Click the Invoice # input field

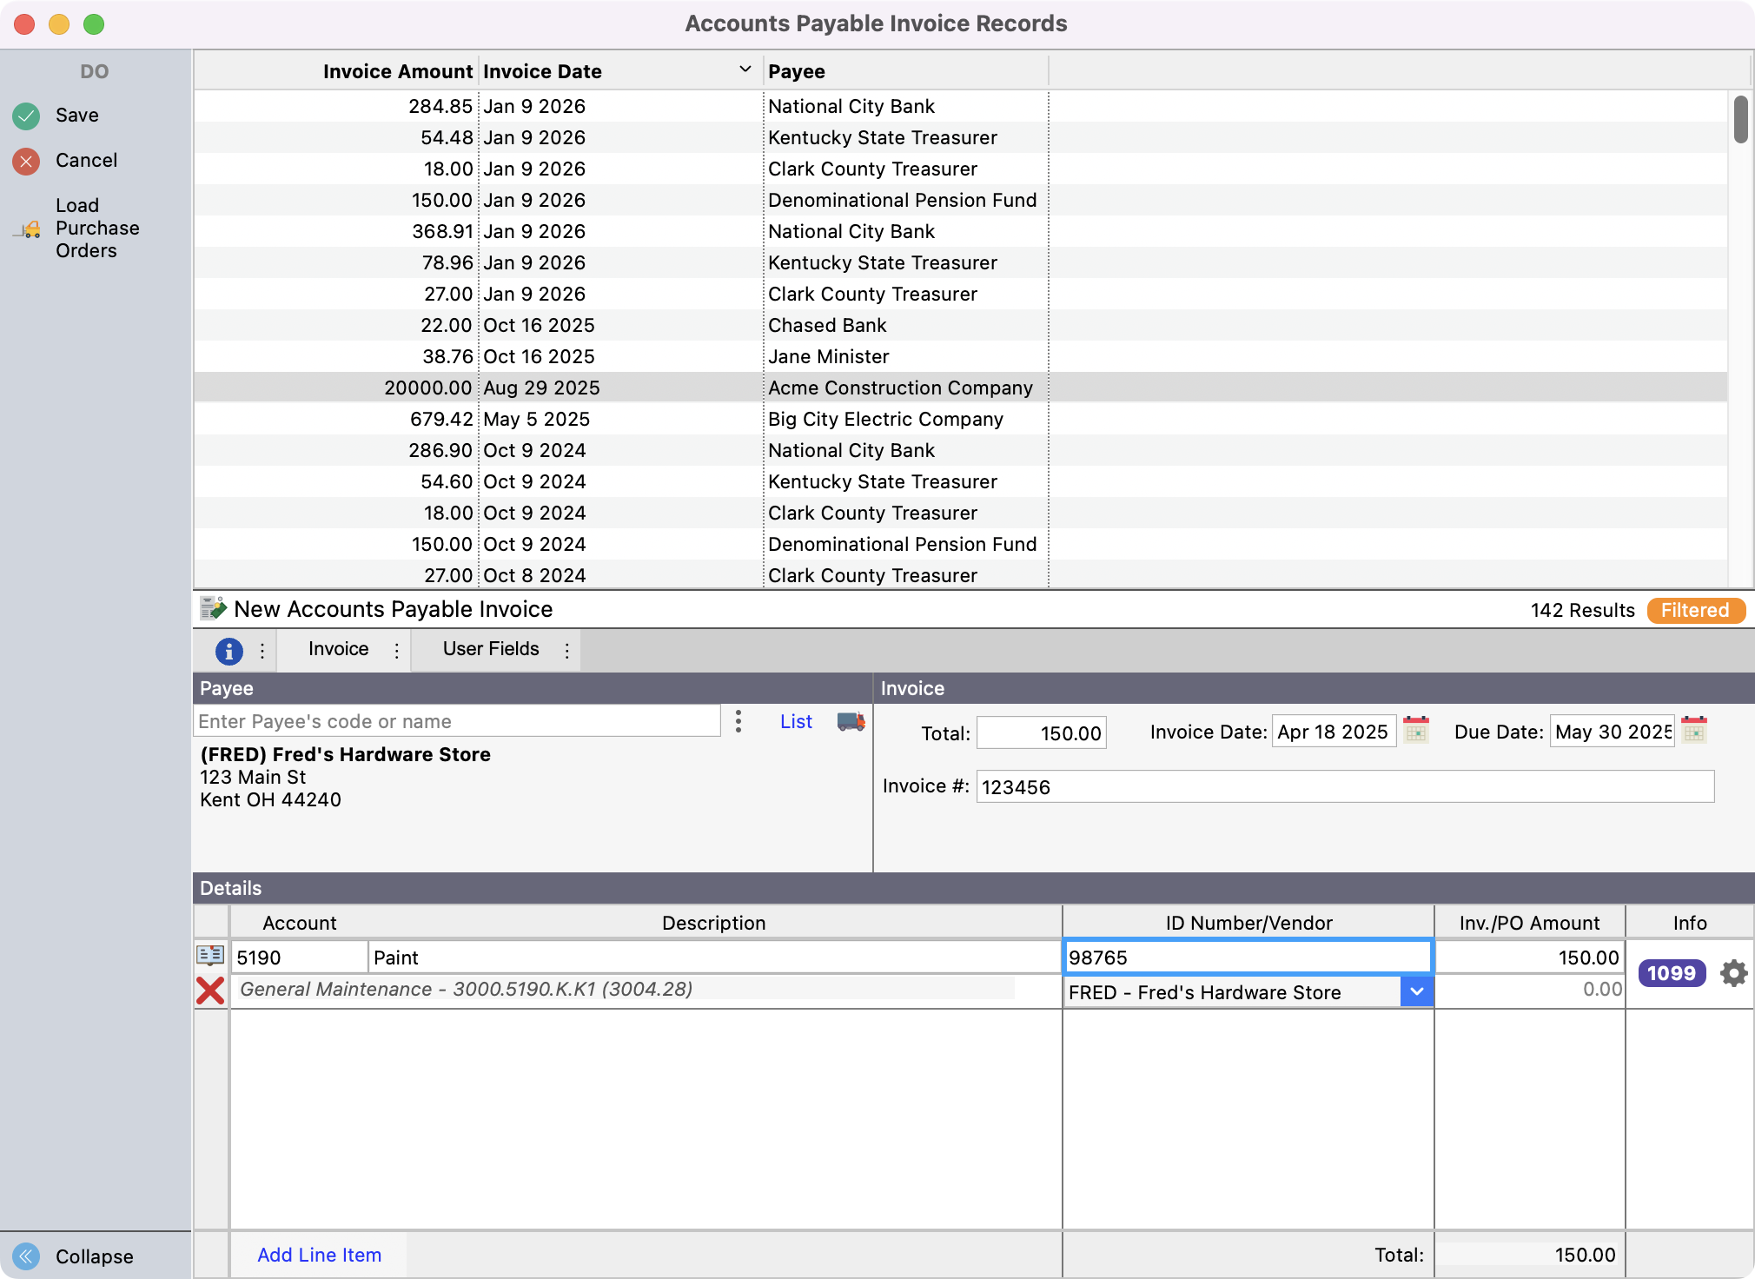1344,787
